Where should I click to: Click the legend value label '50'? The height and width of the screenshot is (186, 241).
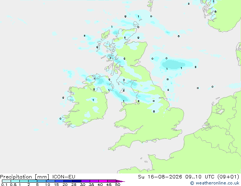pos(118,184)
